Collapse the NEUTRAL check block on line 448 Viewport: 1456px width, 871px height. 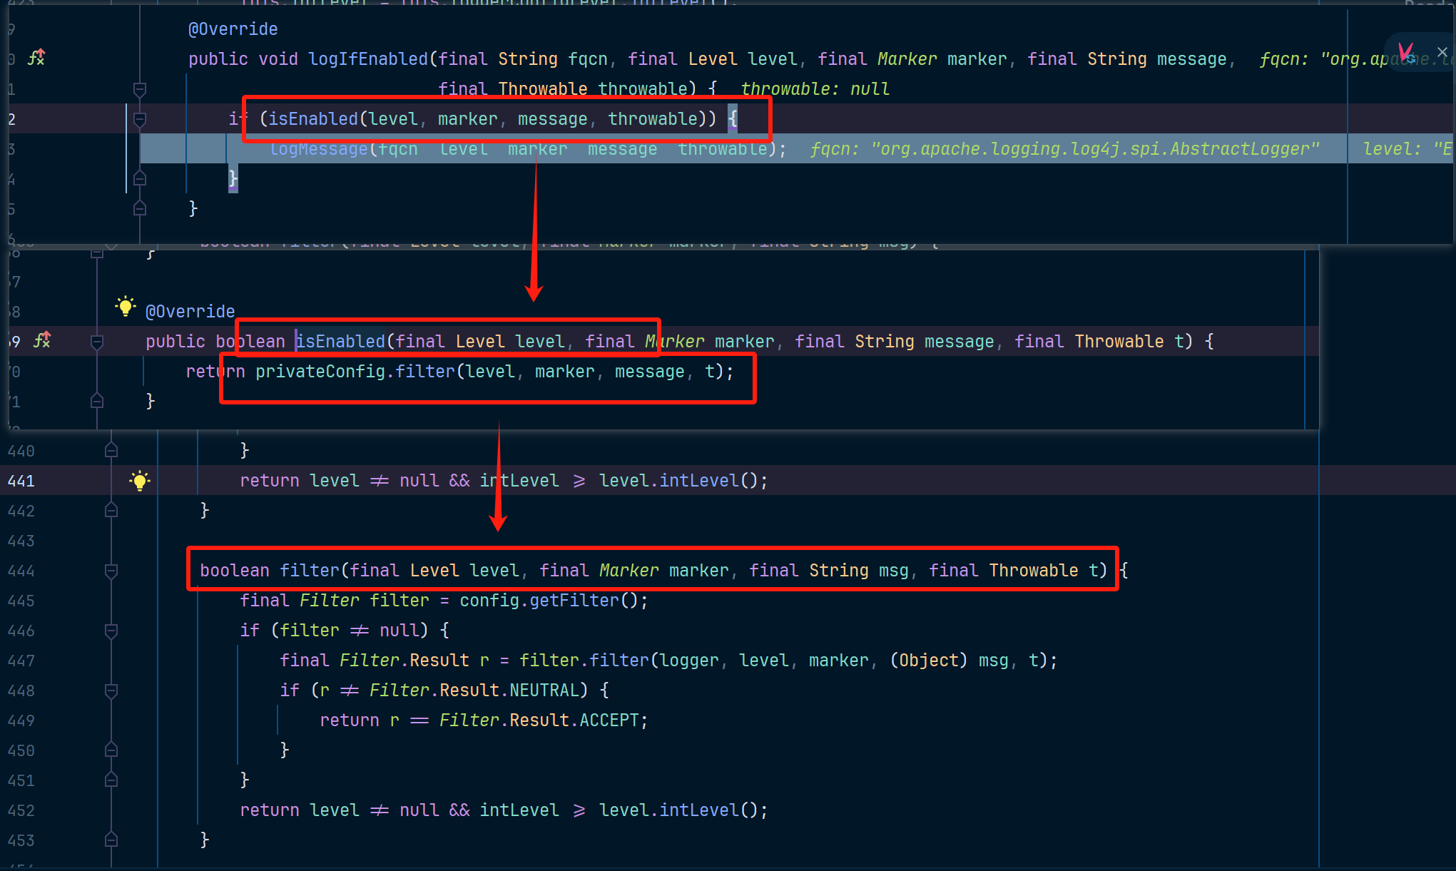pos(111,691)
